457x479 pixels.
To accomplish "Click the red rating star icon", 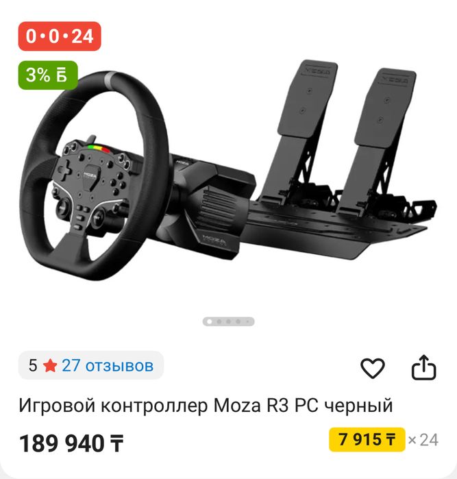I will [50, 366].
